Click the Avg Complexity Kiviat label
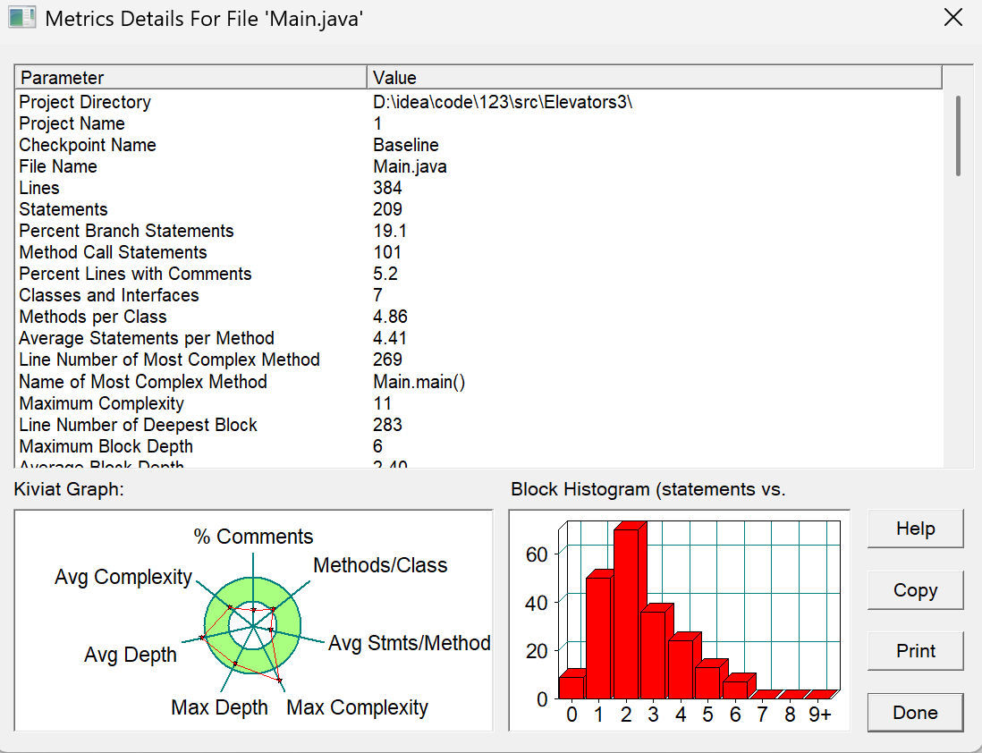This screenshot has width=982, height=753. [x=123, y=577]
